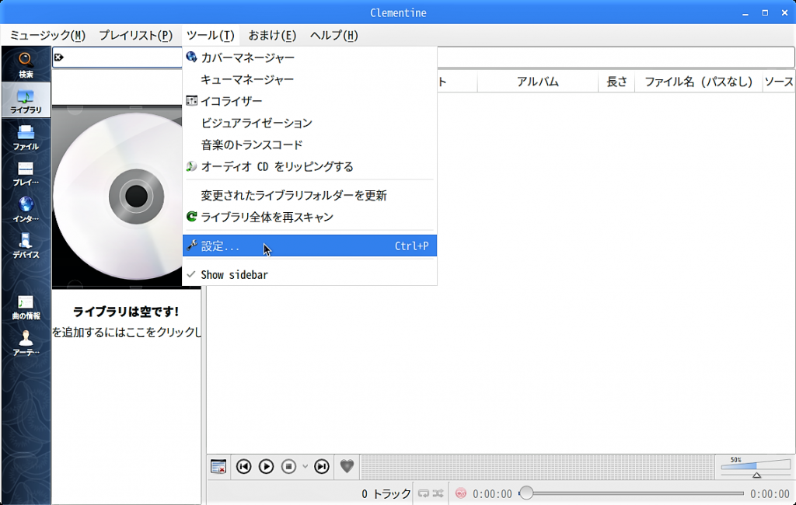Sort by 長さ column header
The width and height of the screenshot is (796, 505).
616,82
